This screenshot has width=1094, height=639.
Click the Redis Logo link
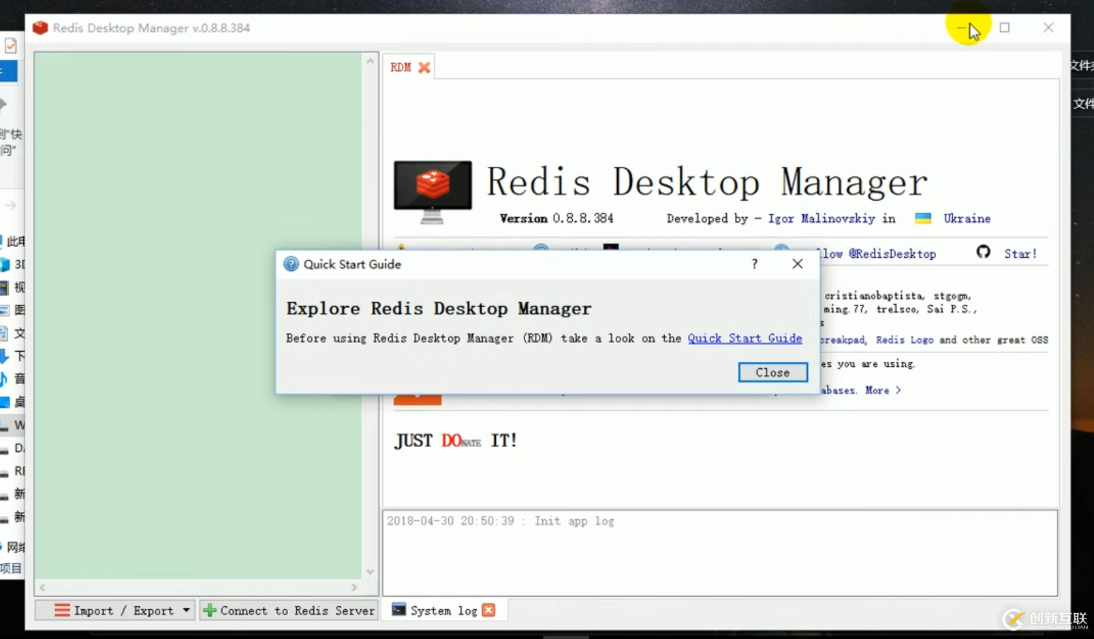(904, 340)
